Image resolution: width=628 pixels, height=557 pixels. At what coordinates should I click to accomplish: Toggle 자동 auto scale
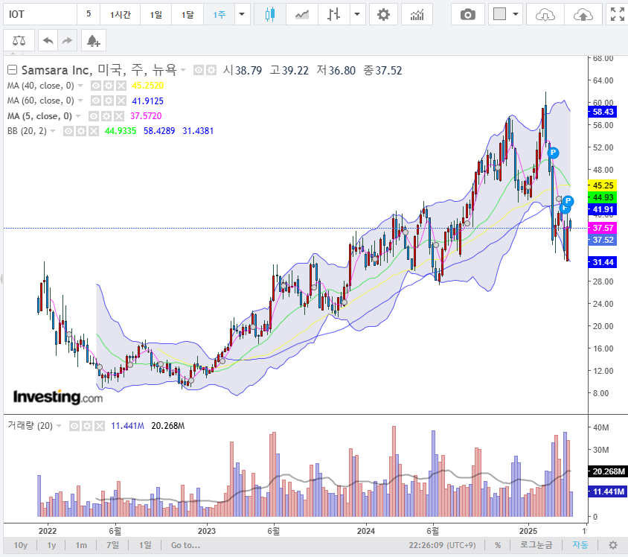(x=580, y=545)
